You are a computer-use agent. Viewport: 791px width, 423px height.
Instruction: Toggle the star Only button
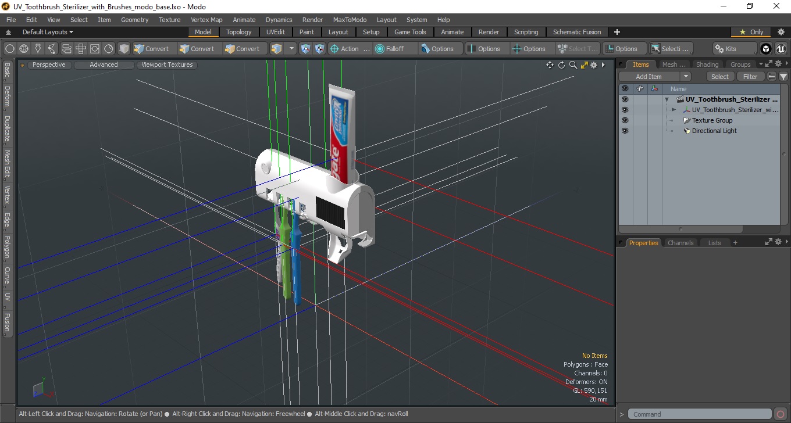tap(751, 32)
